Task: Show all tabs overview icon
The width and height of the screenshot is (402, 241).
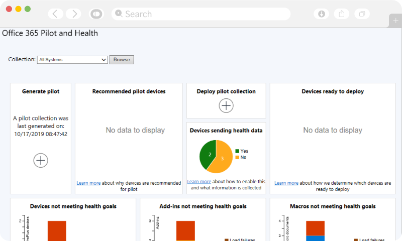Action: pyautogui.click(x=362, y=14)
